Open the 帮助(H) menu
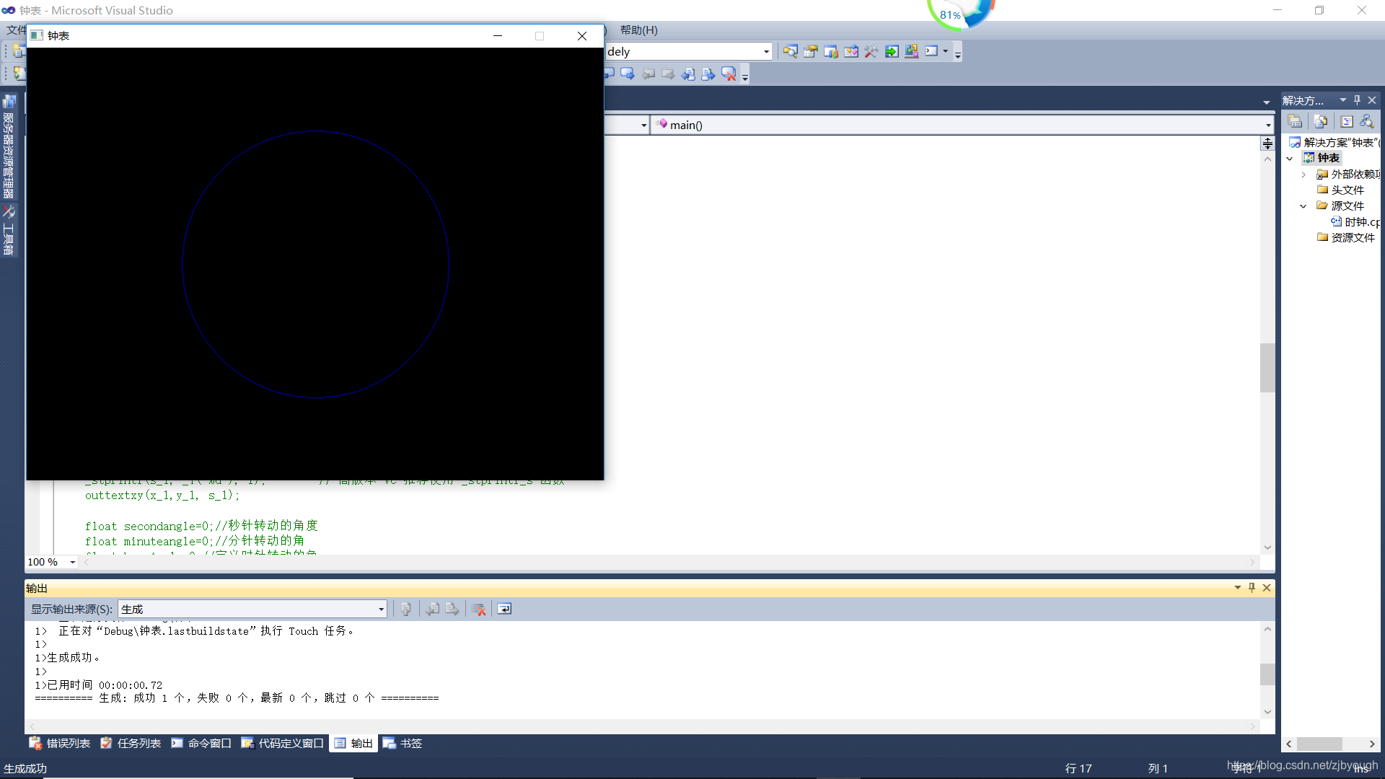The width and height of the screenshot is (1385, 779). 638,30
